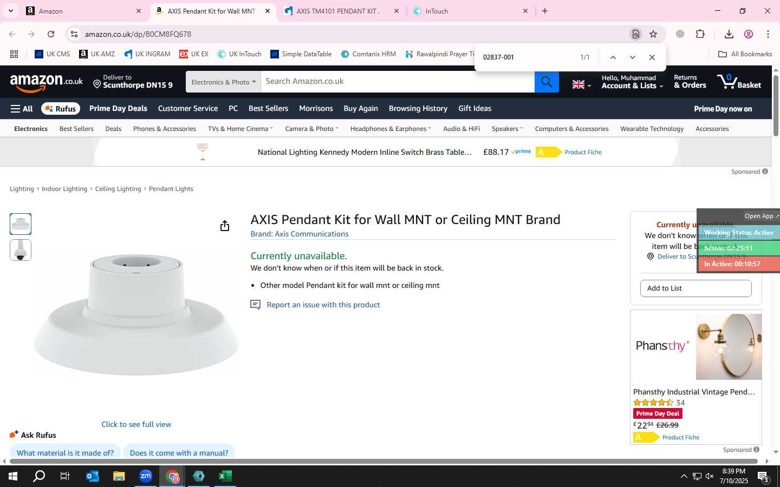Expand Camera & Photo submenu

311,129
